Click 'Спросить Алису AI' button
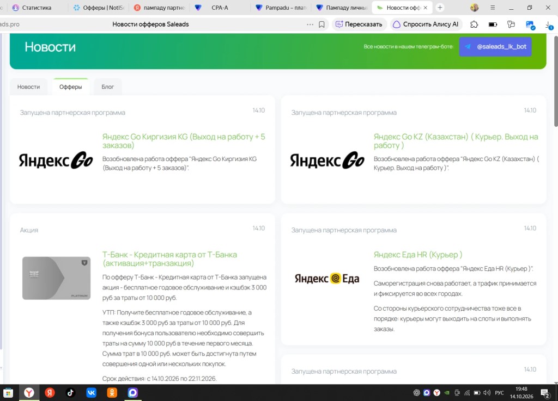This screenshot has width=558, height=401. [426, 24]
